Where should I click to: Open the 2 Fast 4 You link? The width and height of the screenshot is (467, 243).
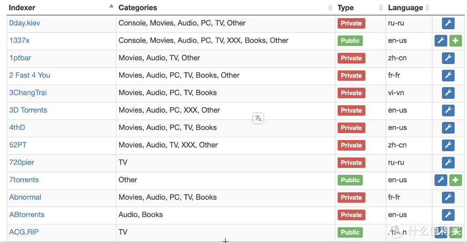coord(30,75)
